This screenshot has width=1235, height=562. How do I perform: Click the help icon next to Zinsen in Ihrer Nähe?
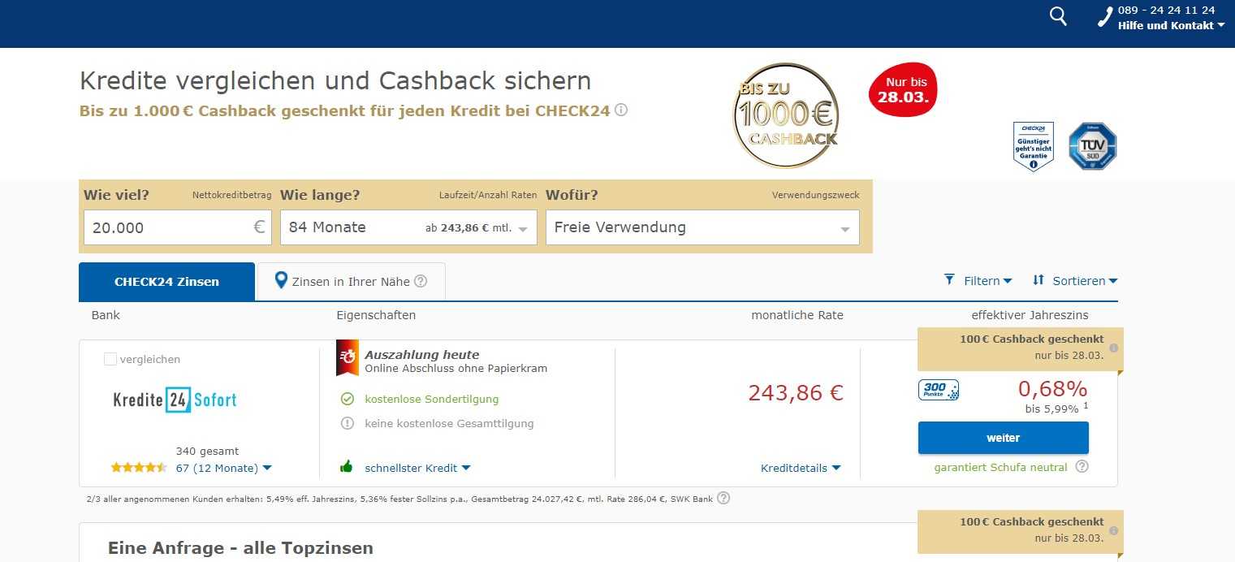click(x=421, y=281)
